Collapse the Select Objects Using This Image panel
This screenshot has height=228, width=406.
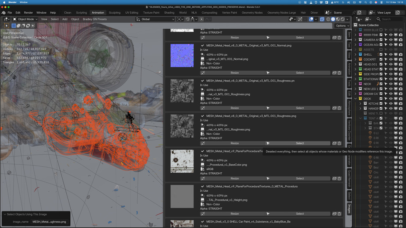(5, 214)
